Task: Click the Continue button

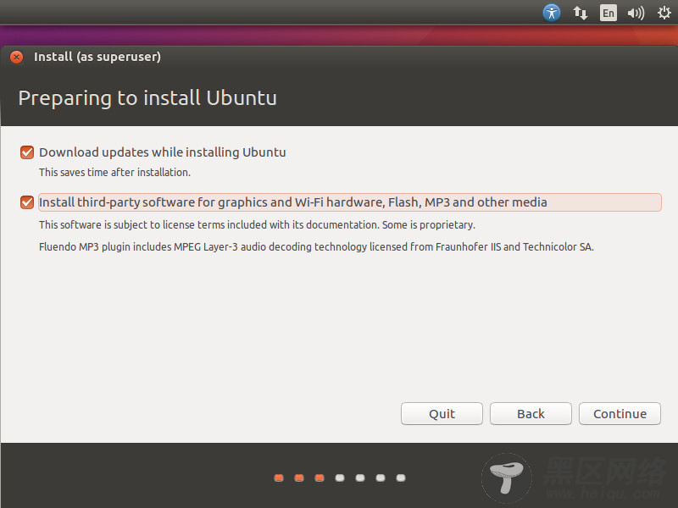Action: pos(620,413)
